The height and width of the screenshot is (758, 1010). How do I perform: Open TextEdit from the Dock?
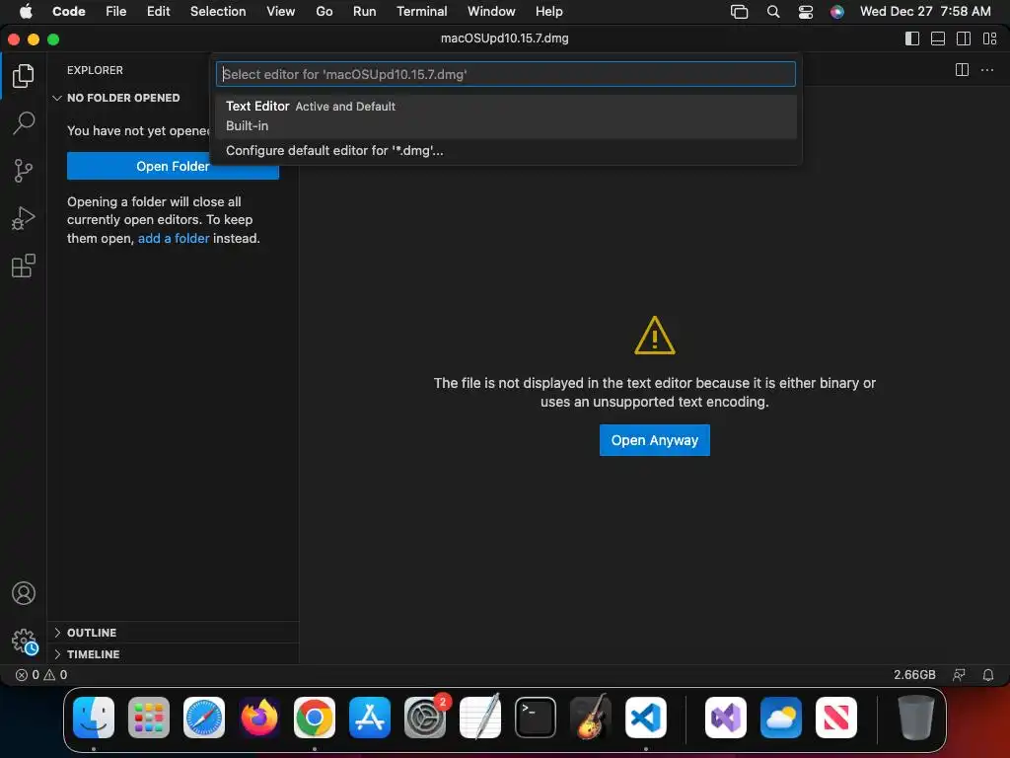[x=480, y=718]
